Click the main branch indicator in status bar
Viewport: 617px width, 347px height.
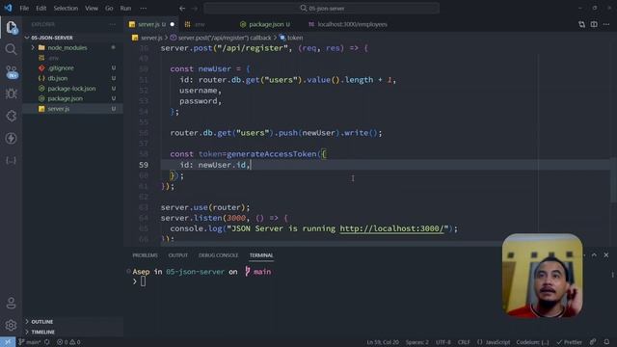point(30,342)
